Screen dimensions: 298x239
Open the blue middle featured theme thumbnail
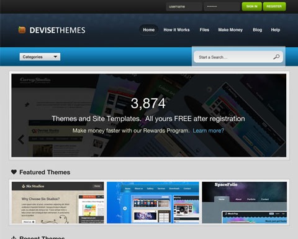153,202
